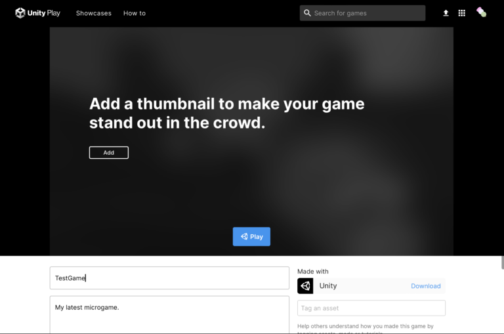The width and height of the screenshot is (504, 334).
Task: Click the magnifier search icon
Action: coord(307,13)
